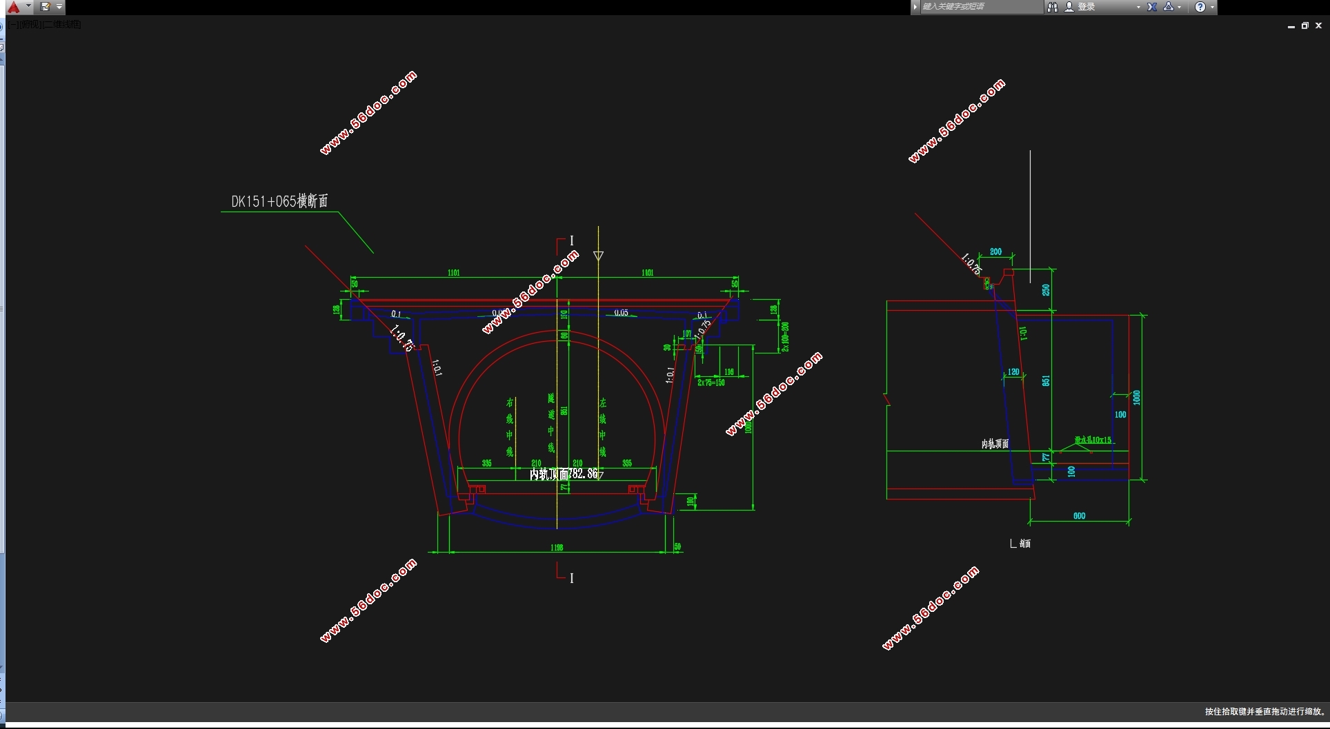Screen dimensions: 1330x729
Task: Select the 116 dimension text
Action: (729, 372)
